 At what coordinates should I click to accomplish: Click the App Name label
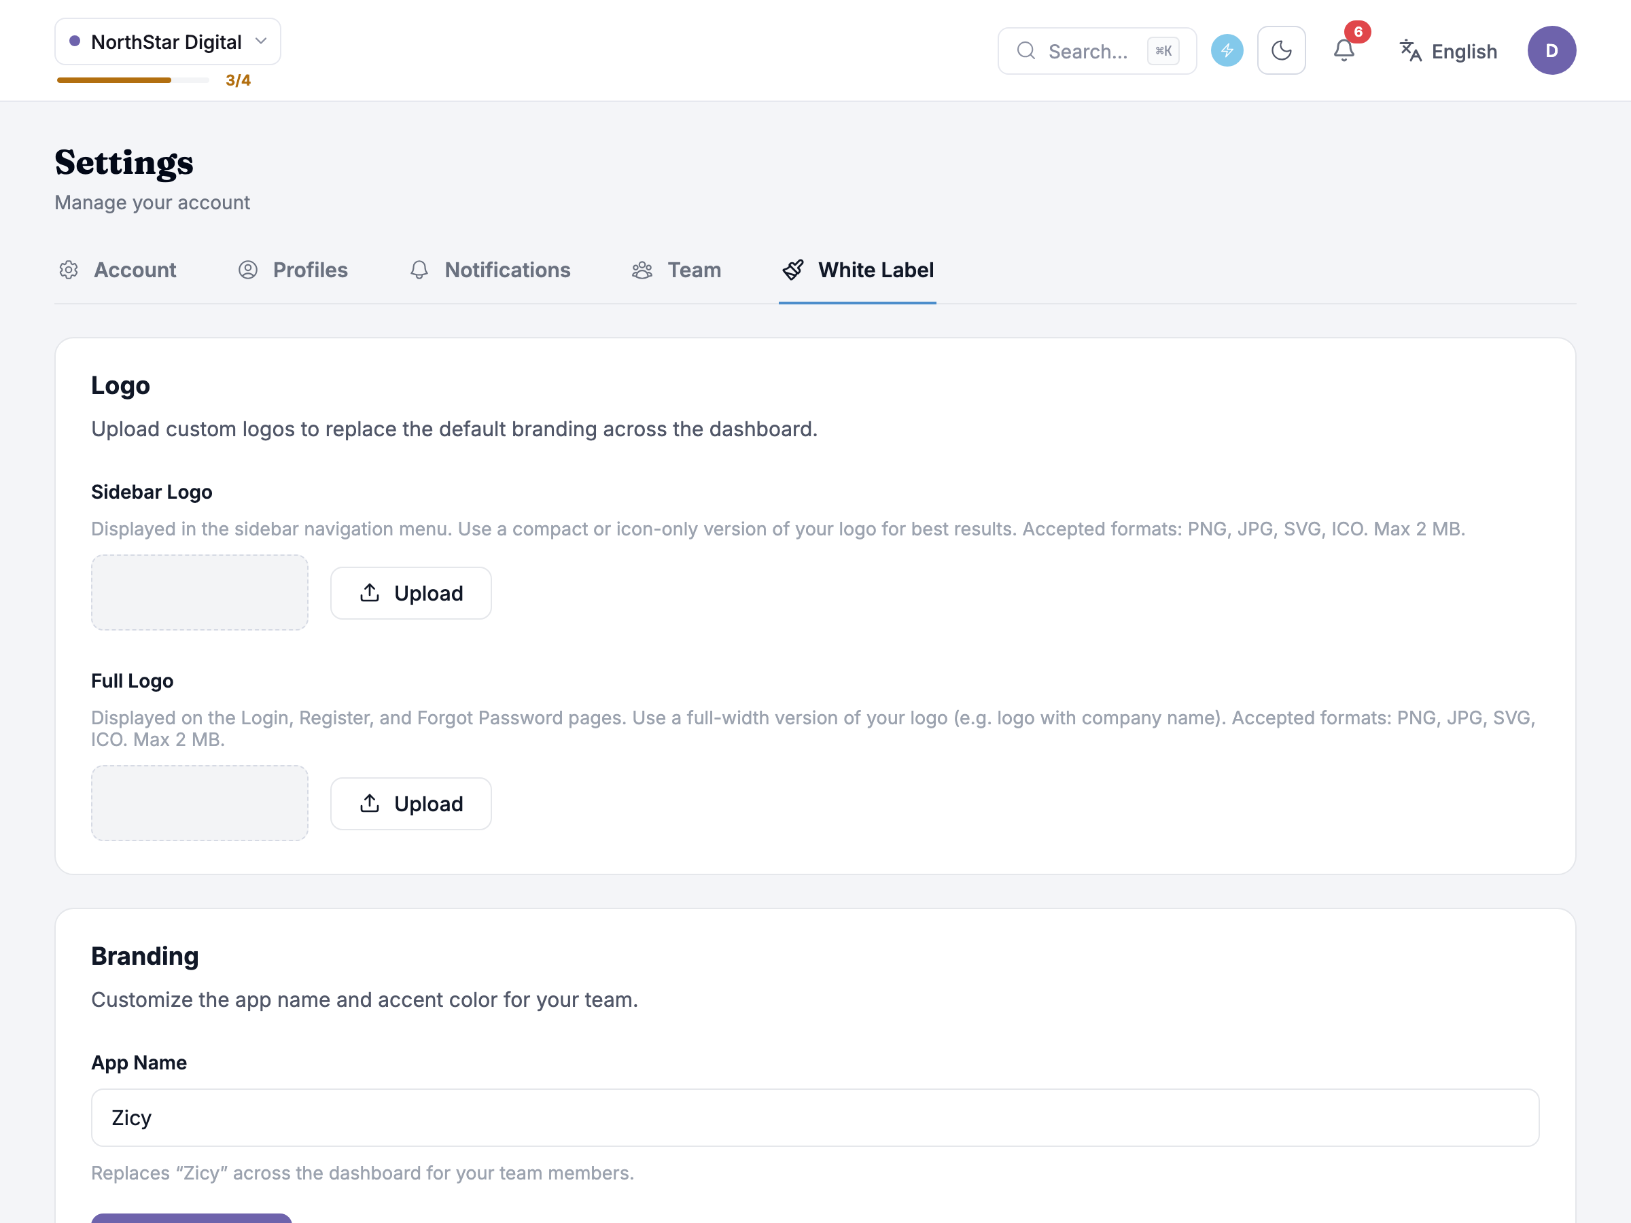point(139,1063)
